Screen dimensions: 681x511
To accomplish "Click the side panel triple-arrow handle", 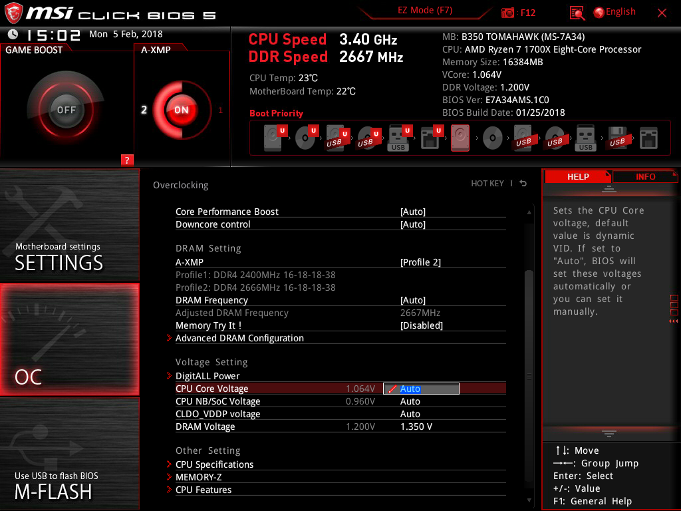I will click(x=674, y=321).
